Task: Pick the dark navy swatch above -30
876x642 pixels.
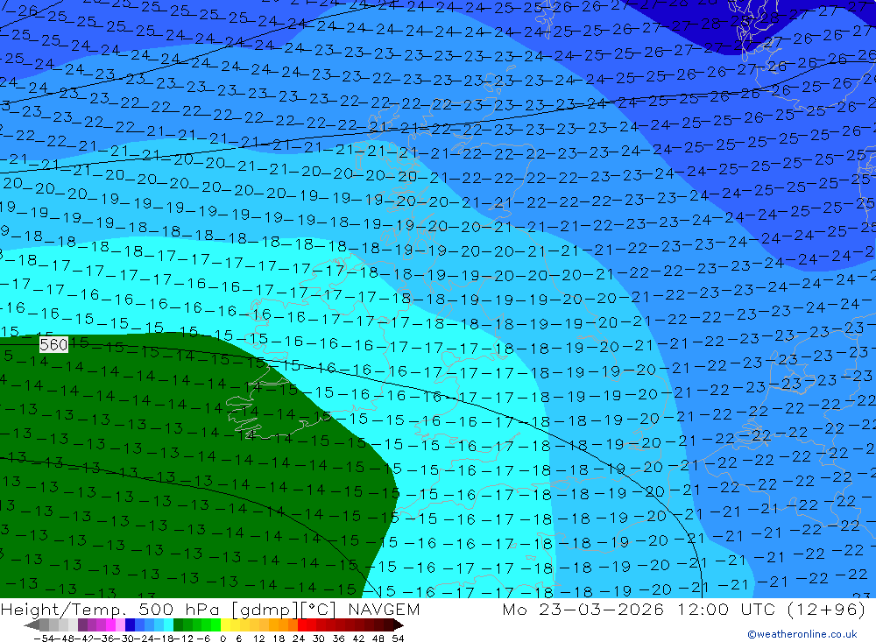Action: tap(130, 624)
